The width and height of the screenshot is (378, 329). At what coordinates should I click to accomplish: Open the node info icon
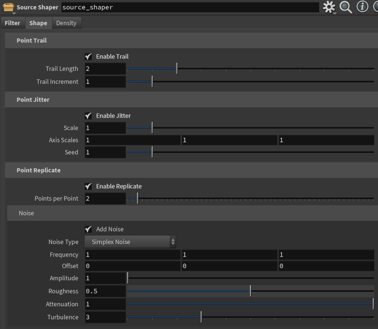(362, 7)
